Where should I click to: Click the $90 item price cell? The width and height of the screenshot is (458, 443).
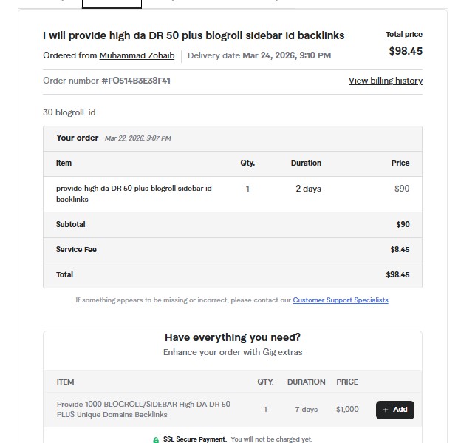coord(402,189)
